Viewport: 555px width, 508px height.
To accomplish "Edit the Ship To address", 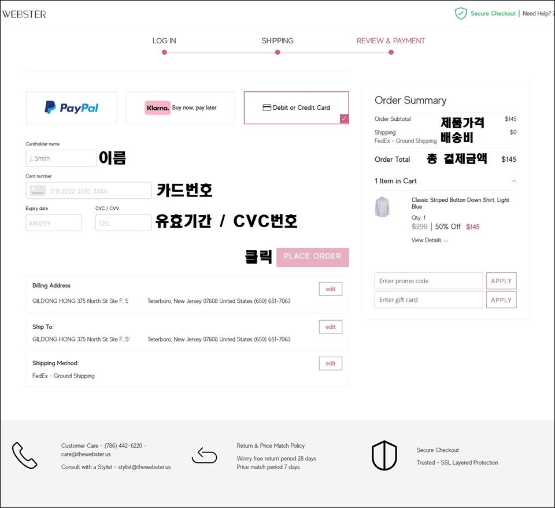I will (331, 327).
